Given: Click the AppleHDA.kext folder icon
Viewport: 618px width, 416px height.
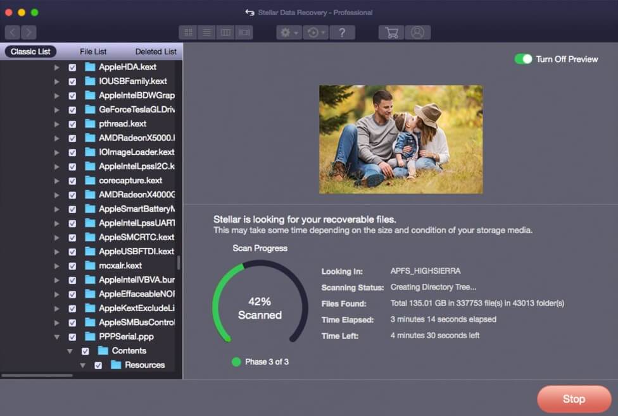Looking at the screenshot, I should pos(91,67).
